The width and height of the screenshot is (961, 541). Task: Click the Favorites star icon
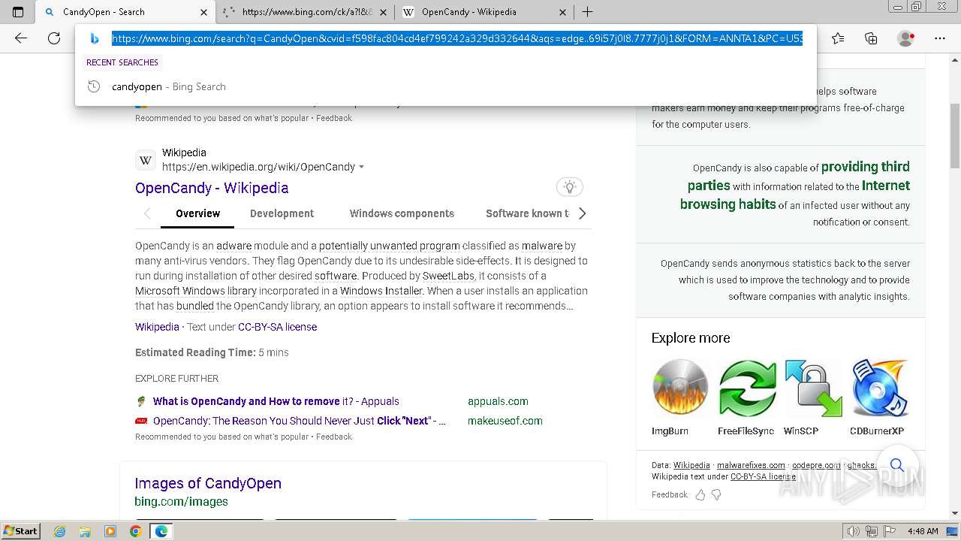coord(838,38)
